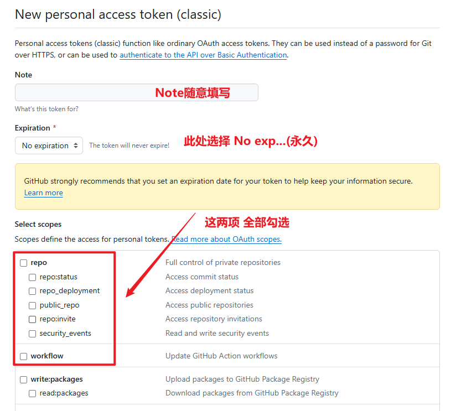Screen dimensions: 451x411
Task: Click the 'Select scopes' heading
Action: point(38,224)
